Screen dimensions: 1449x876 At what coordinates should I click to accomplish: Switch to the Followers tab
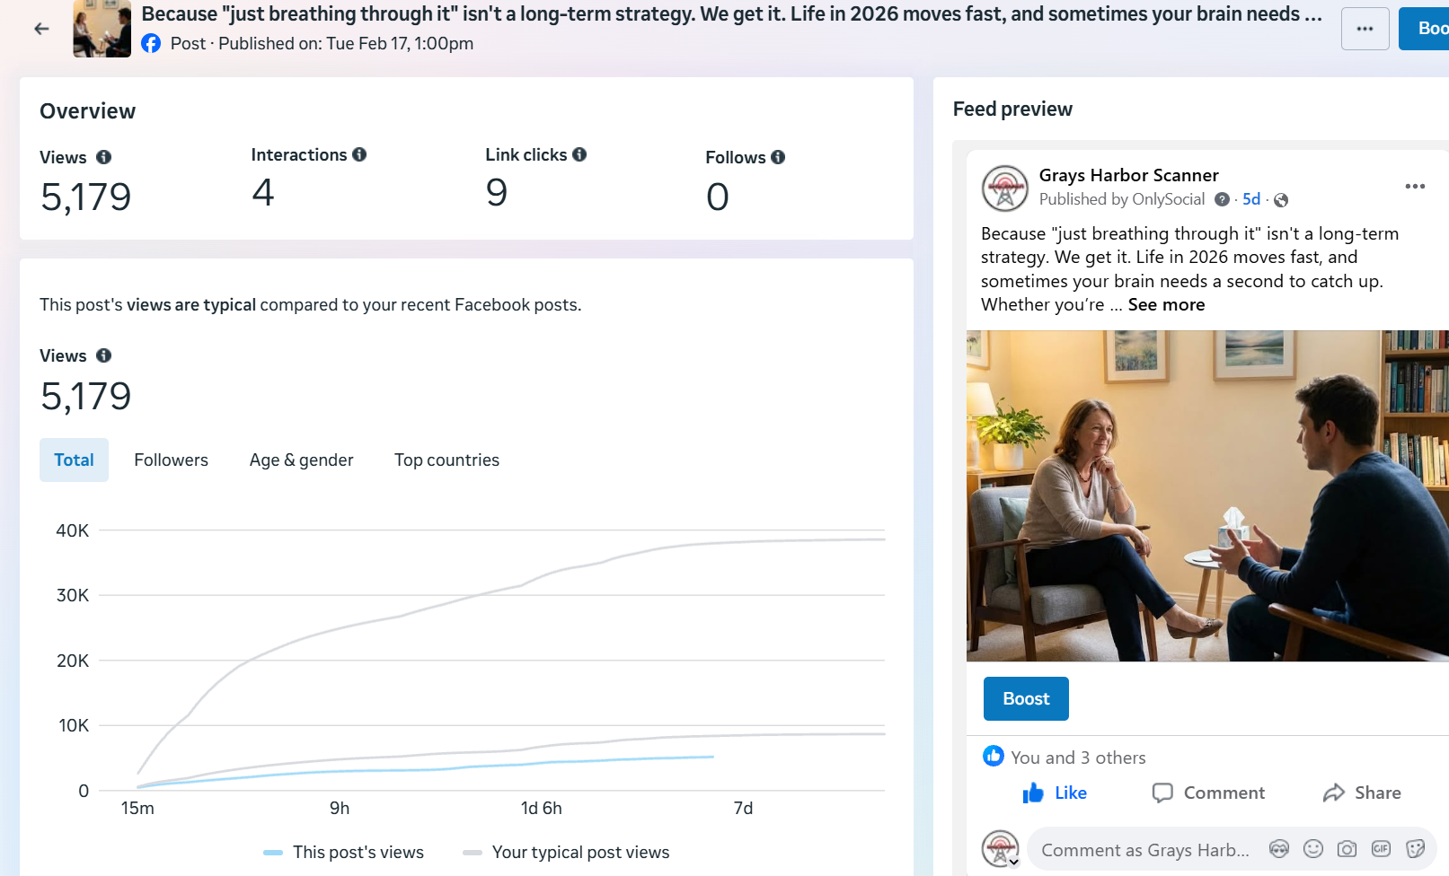pos(171,460)
